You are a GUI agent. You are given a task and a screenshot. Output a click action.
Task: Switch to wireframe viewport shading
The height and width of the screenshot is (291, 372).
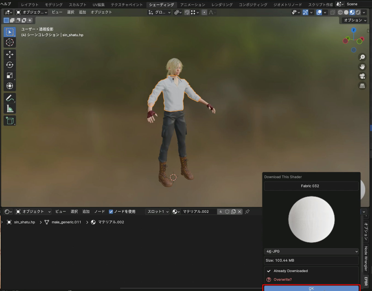340,12
